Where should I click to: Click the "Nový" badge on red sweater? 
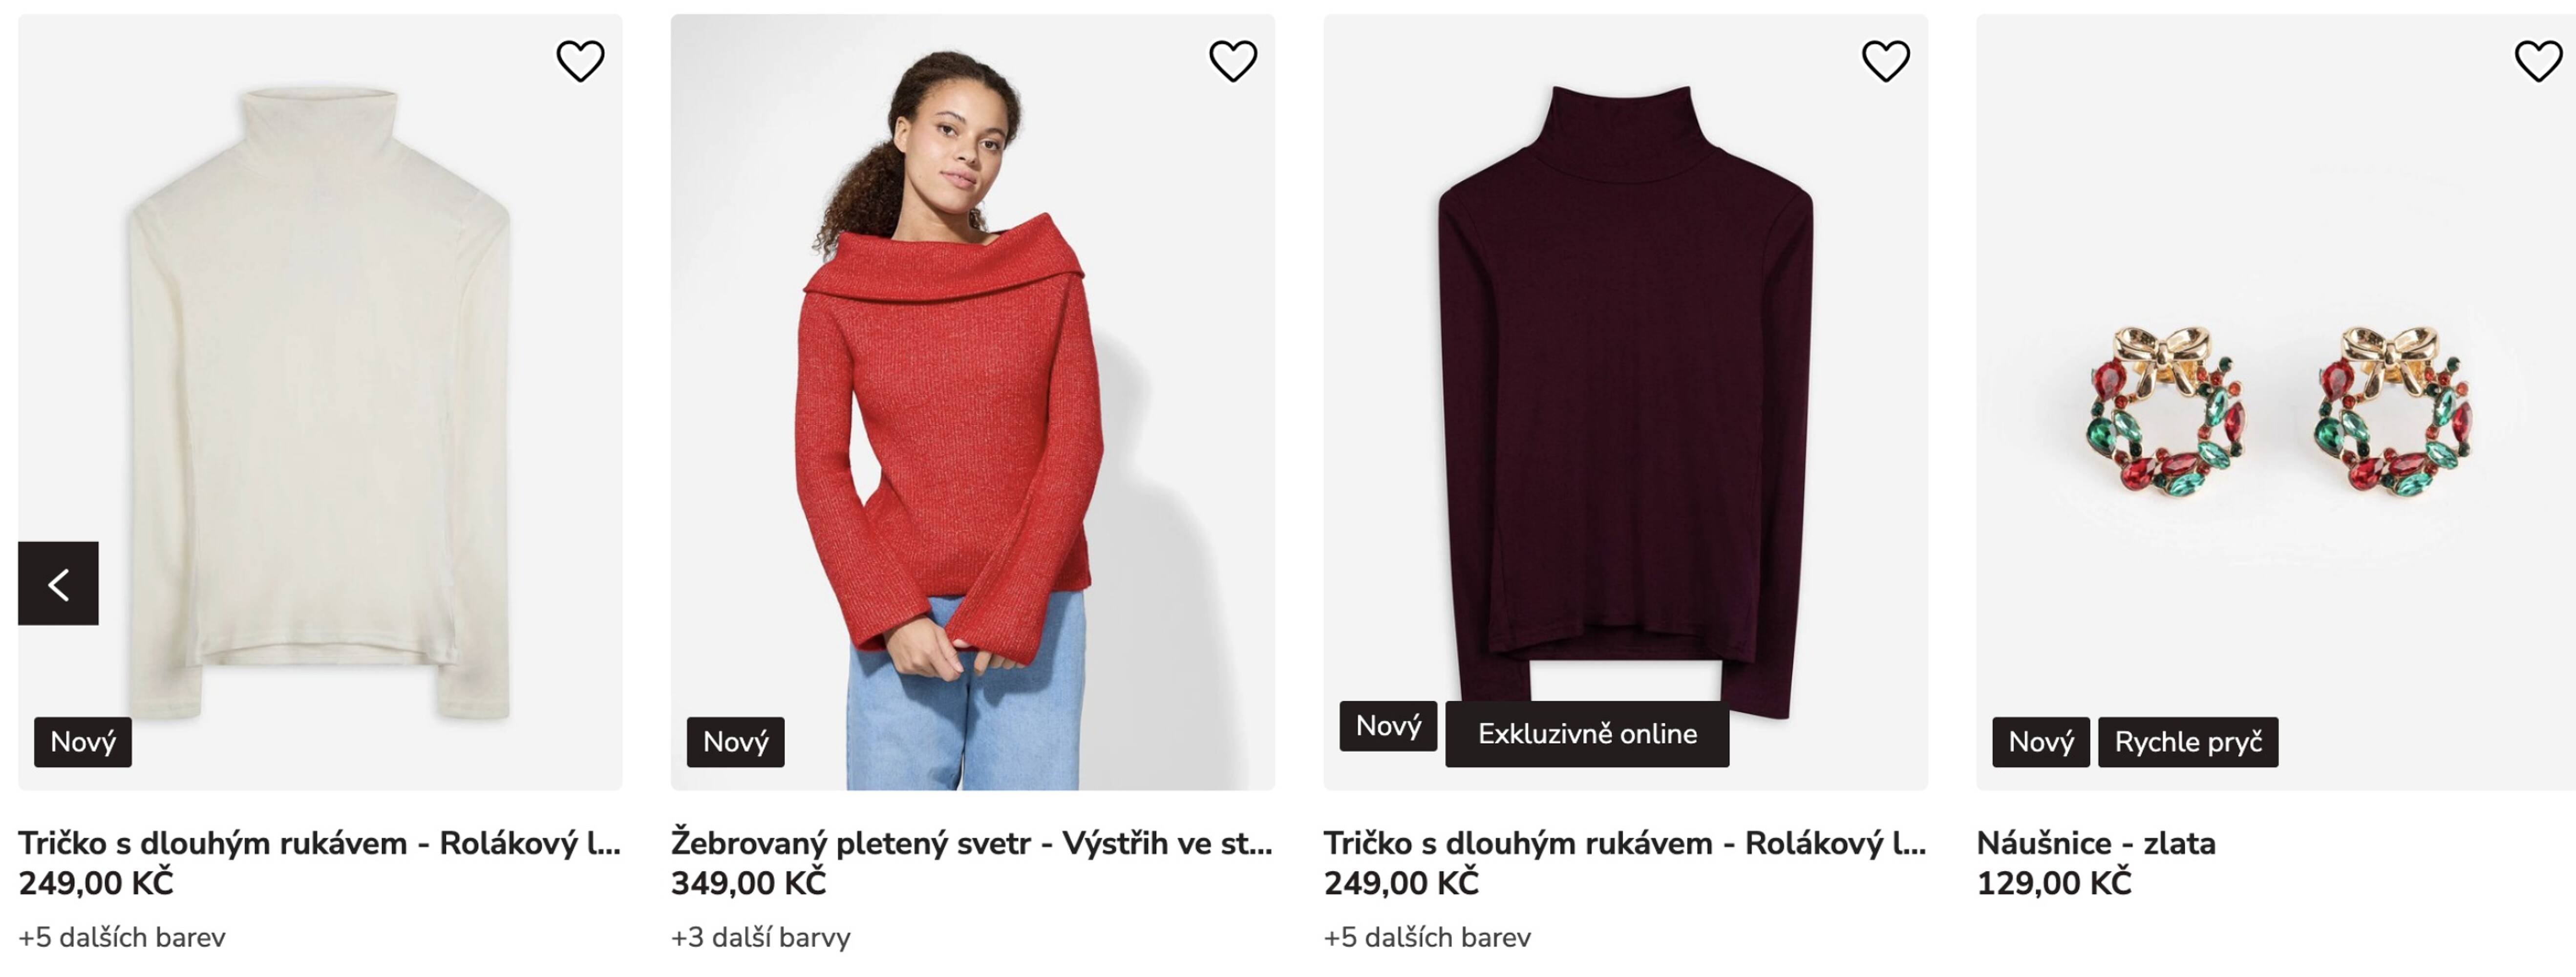[x=735, y=742]
